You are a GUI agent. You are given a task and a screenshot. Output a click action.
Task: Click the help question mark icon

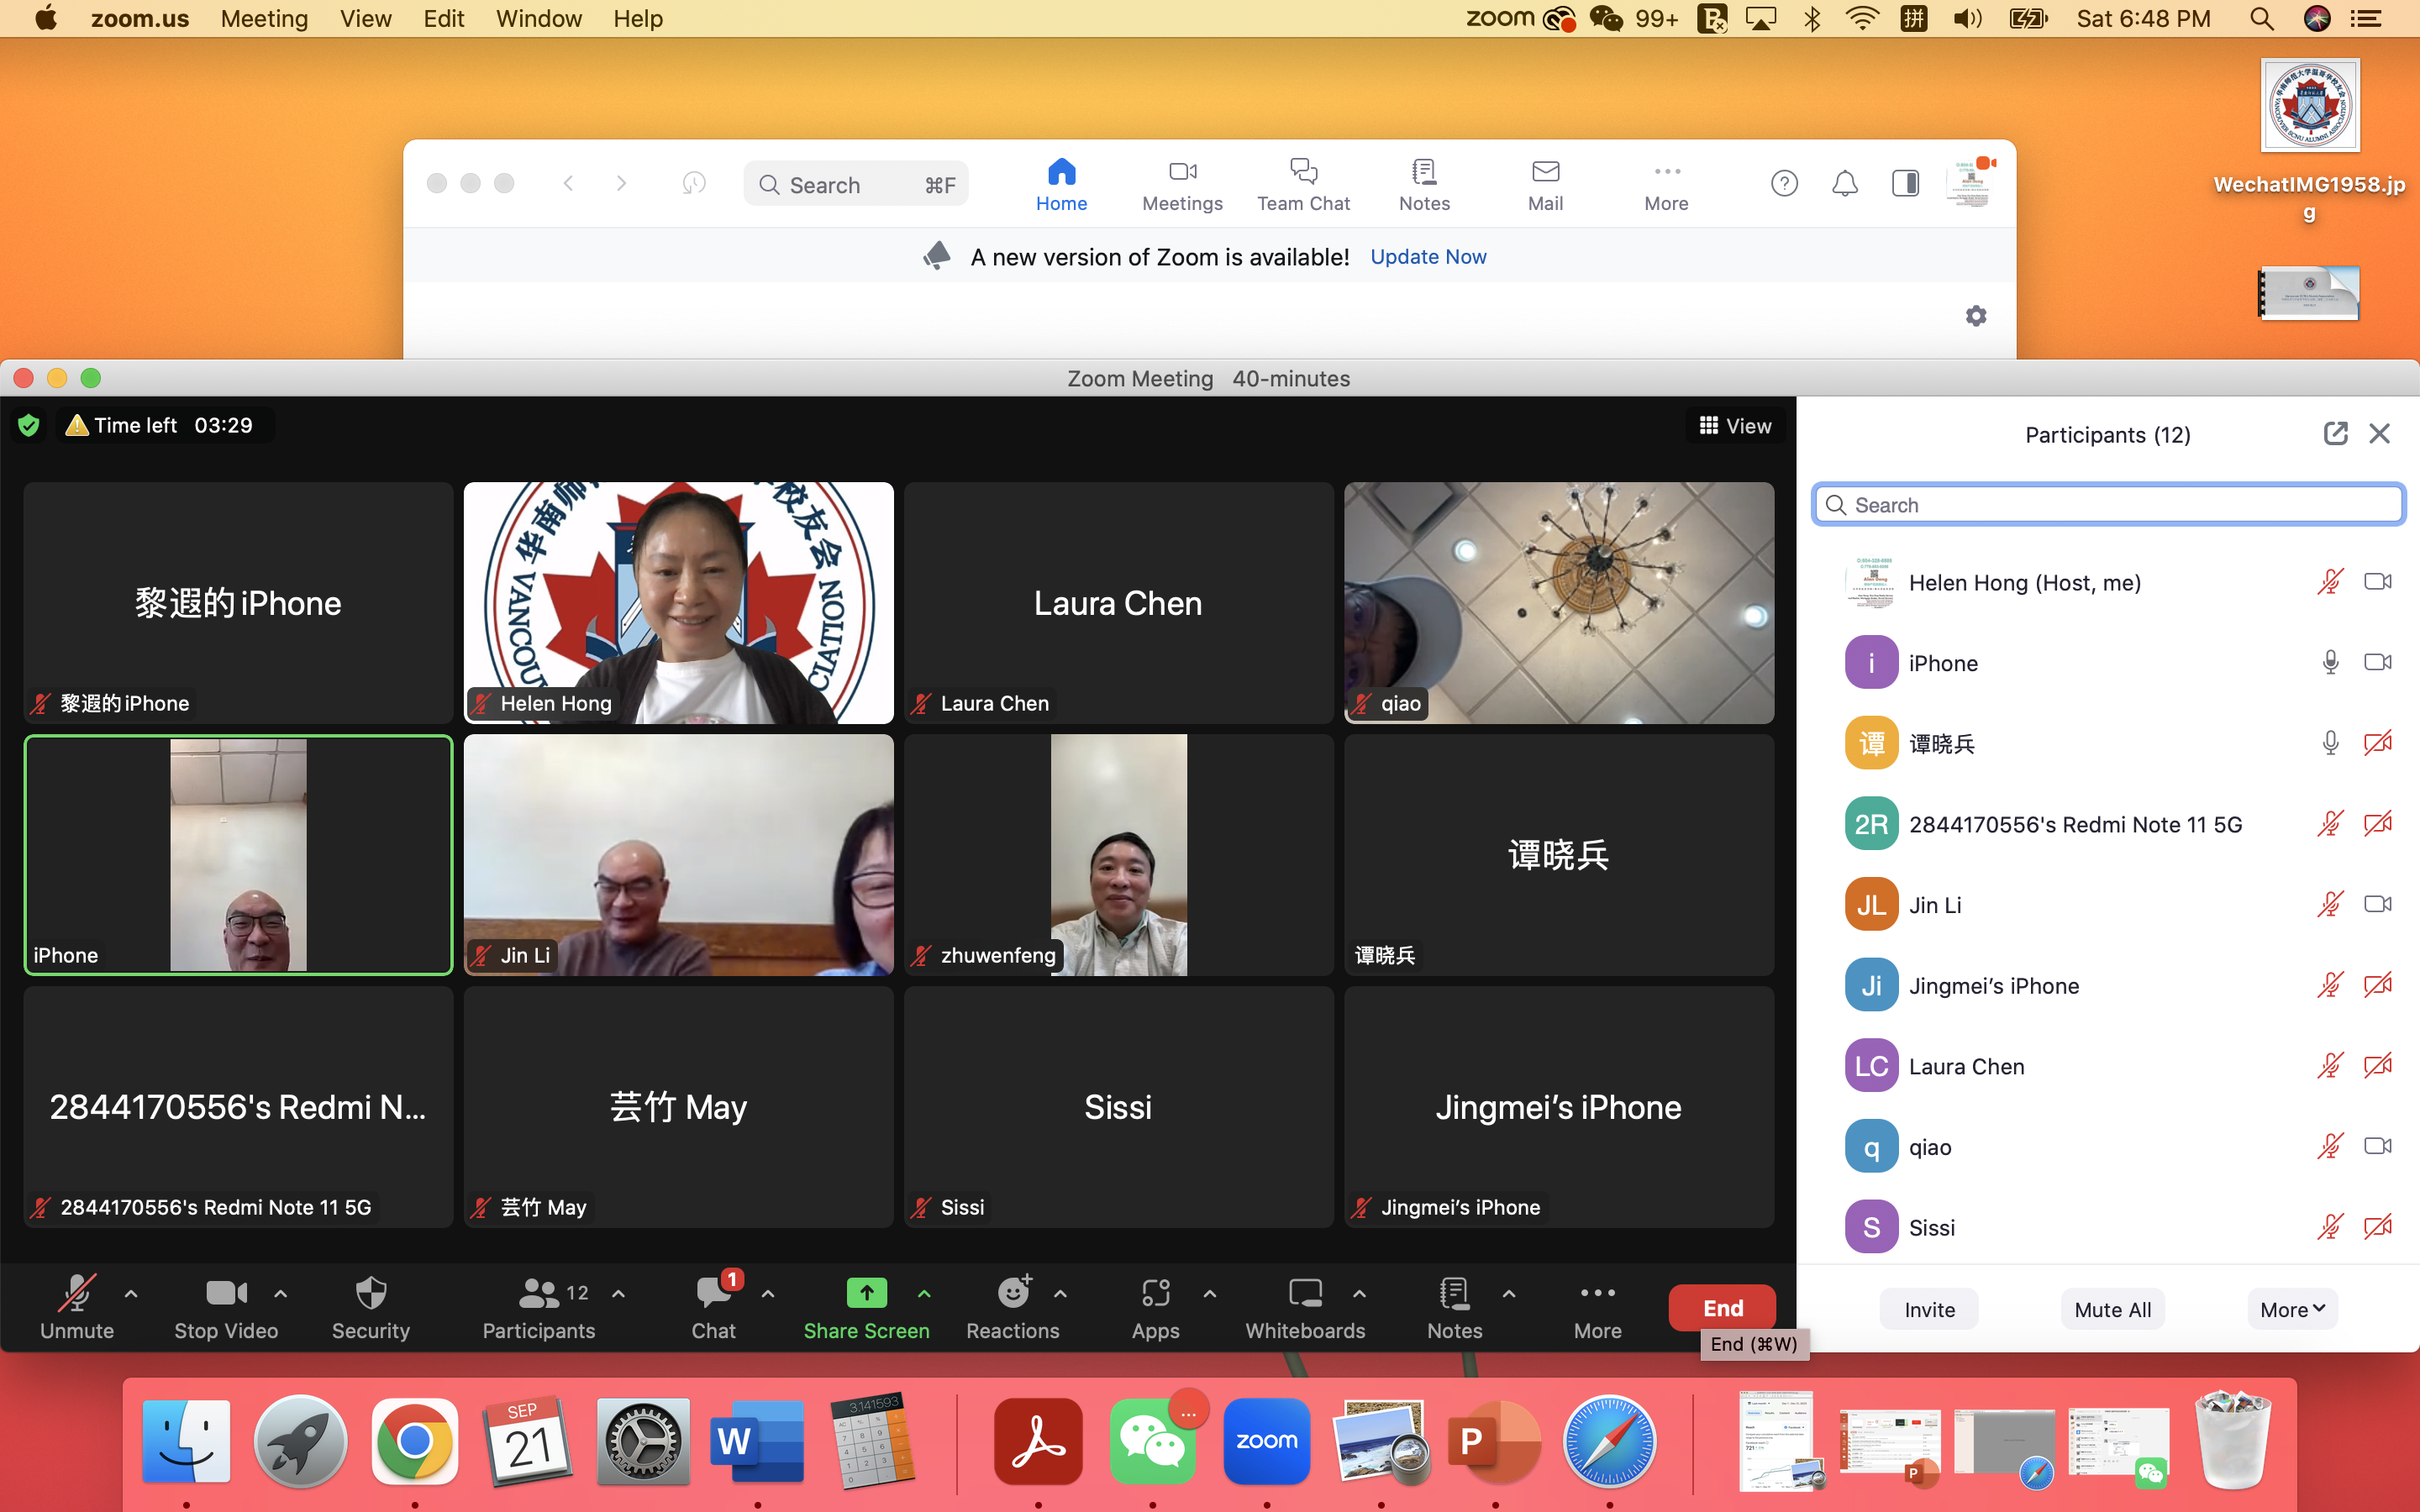click(x=1784, y=184)
